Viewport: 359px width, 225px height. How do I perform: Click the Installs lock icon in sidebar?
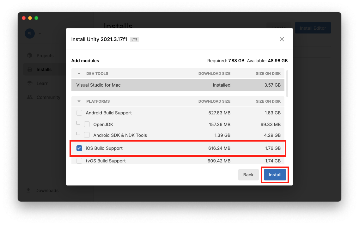coord(30,69)
